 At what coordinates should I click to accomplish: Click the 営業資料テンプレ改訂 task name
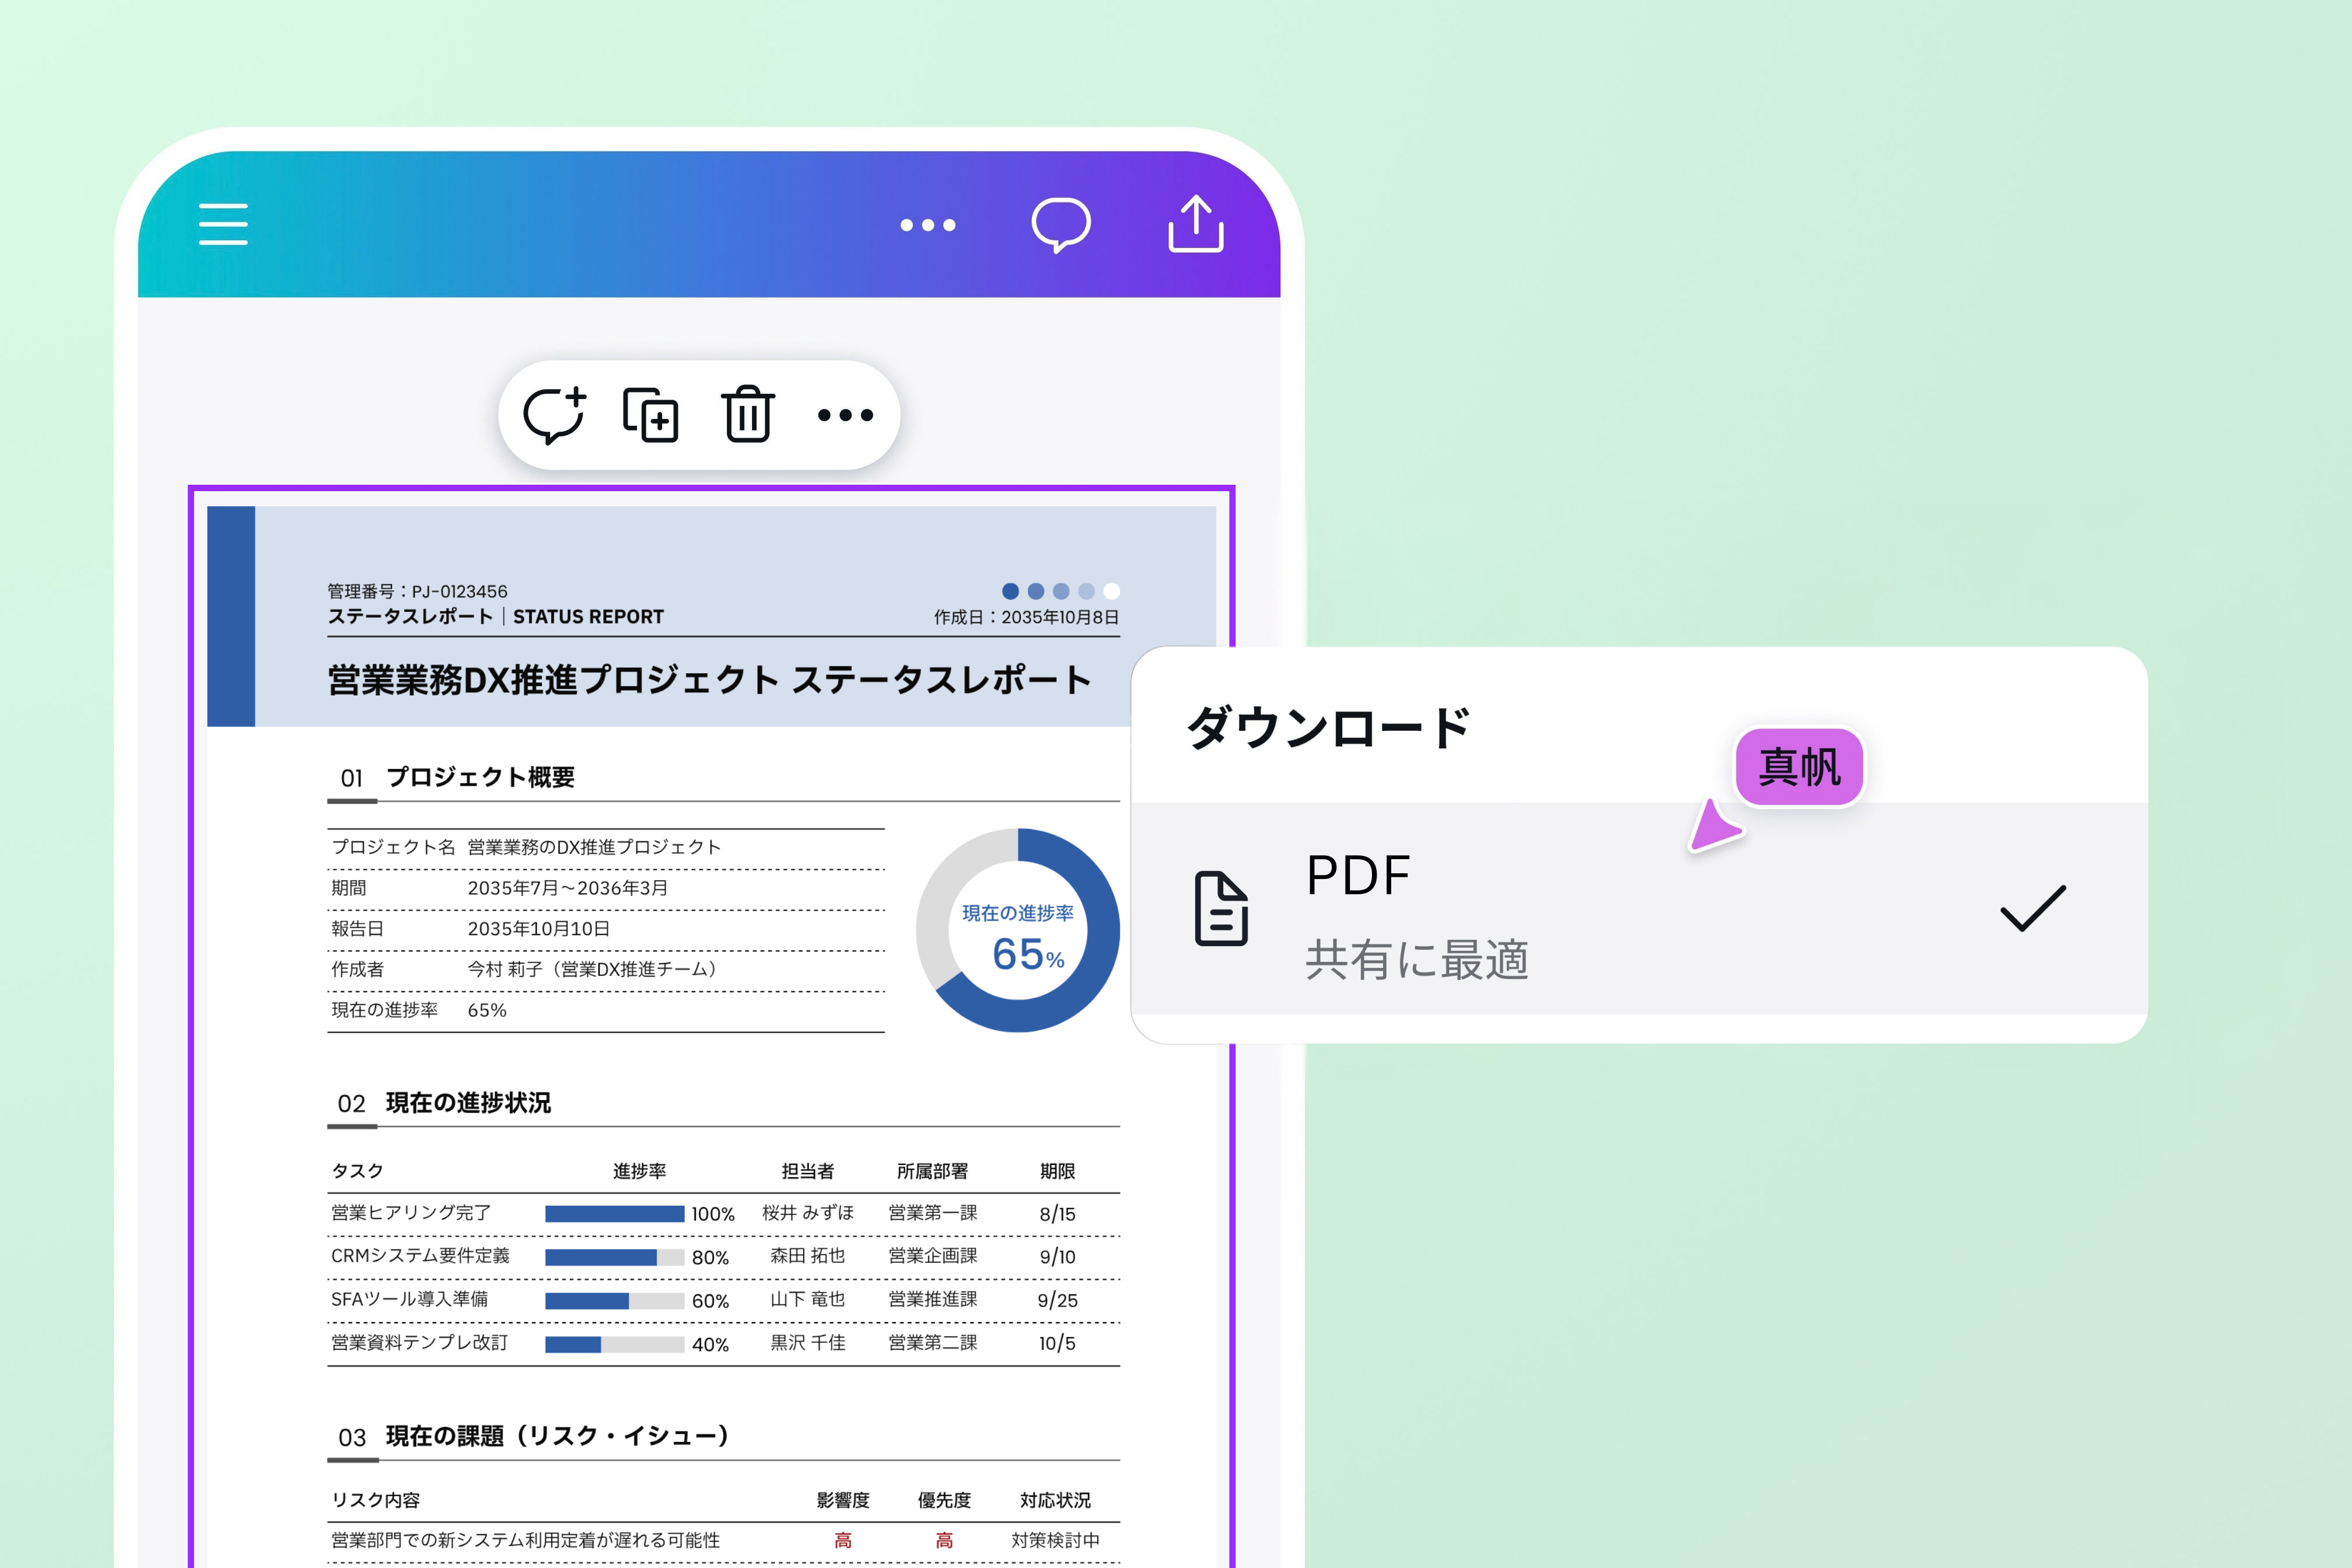pyautogui.click(x=420, y=1342)
